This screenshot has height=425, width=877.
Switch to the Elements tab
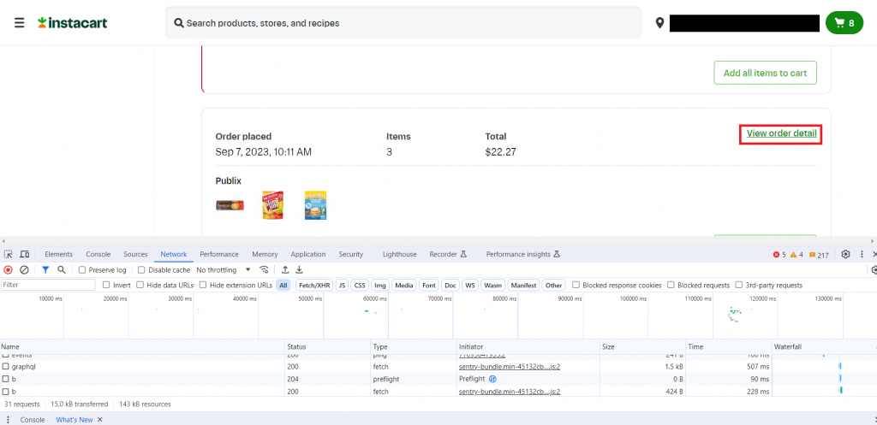coord(59,254)
